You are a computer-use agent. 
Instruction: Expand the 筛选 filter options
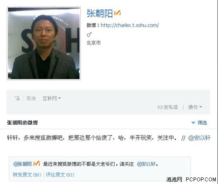pos(199,123)
